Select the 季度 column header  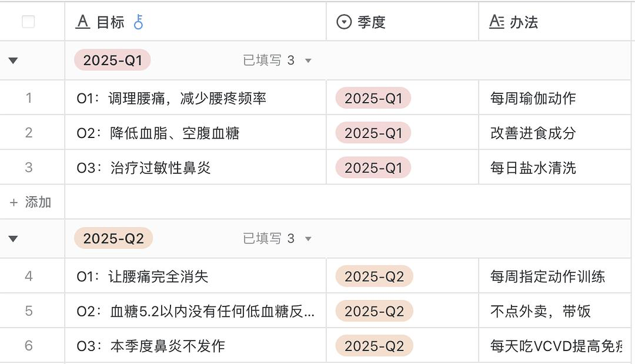pos(403,22)
